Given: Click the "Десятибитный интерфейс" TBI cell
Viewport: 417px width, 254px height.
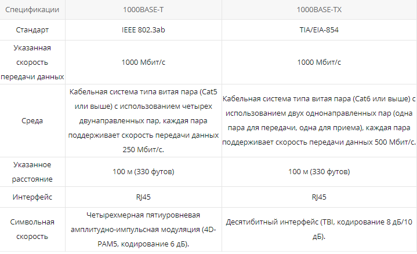Looking at the screenshot, I should click(319, 229).
